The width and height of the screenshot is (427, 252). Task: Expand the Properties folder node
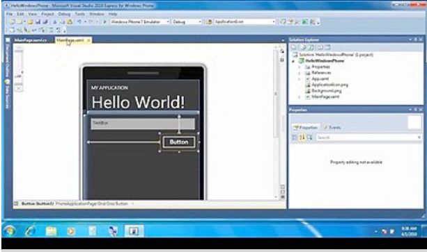point(300,67)
